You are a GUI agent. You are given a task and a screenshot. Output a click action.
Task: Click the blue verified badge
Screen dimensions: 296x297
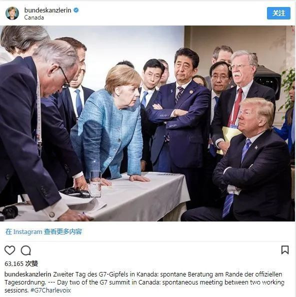tap(76, 10)
